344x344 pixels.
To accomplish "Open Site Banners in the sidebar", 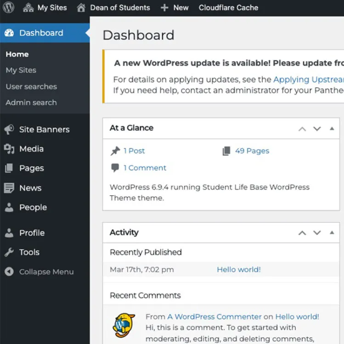I will 44,130.
